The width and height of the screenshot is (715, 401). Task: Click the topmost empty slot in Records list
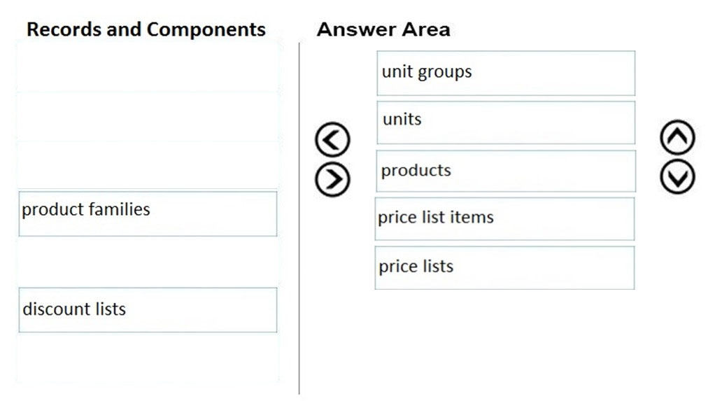tap(148, 67)
